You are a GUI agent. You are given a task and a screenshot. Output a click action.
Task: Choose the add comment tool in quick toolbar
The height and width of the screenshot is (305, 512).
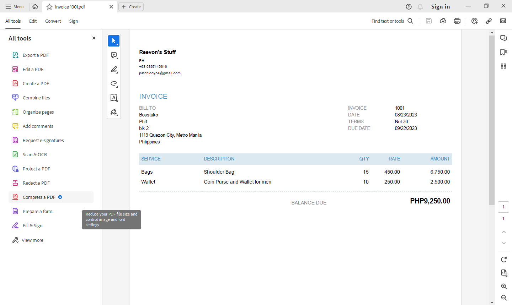(114, 55)
